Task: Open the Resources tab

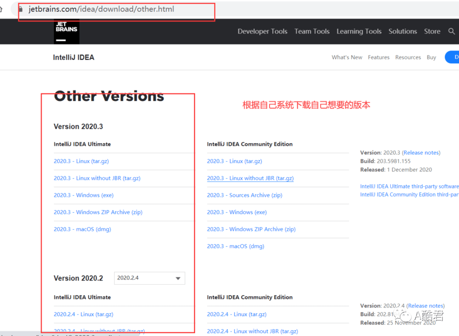Action: point(408,57)
